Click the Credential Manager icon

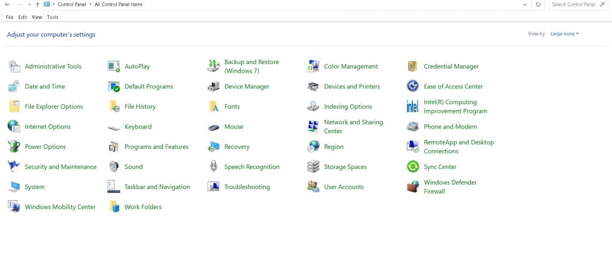(x=413, y=66)
